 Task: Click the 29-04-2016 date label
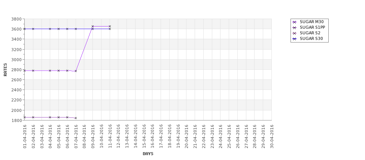pyautogui.click(x=263, y=137)
